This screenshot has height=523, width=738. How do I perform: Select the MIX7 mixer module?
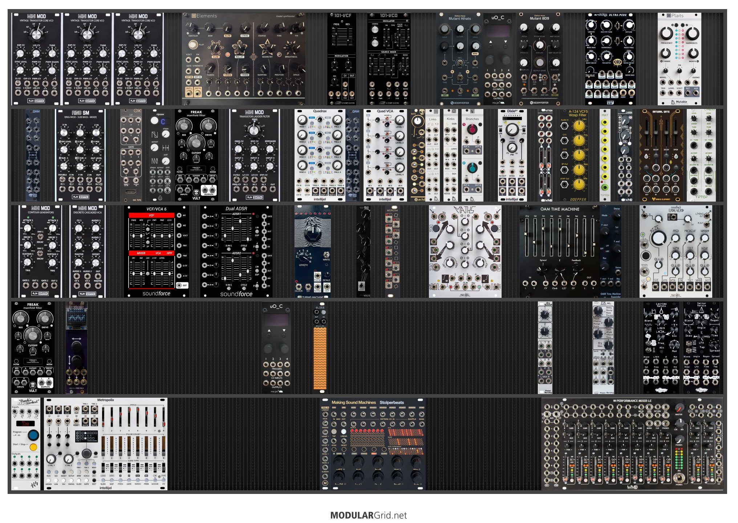[605, 155]
